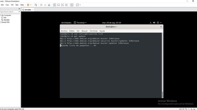Image resolution: width=197 pixels, height=110 pixels.
Task: Pause the virtual machine with the pause icon
Action: coord(28,5)
